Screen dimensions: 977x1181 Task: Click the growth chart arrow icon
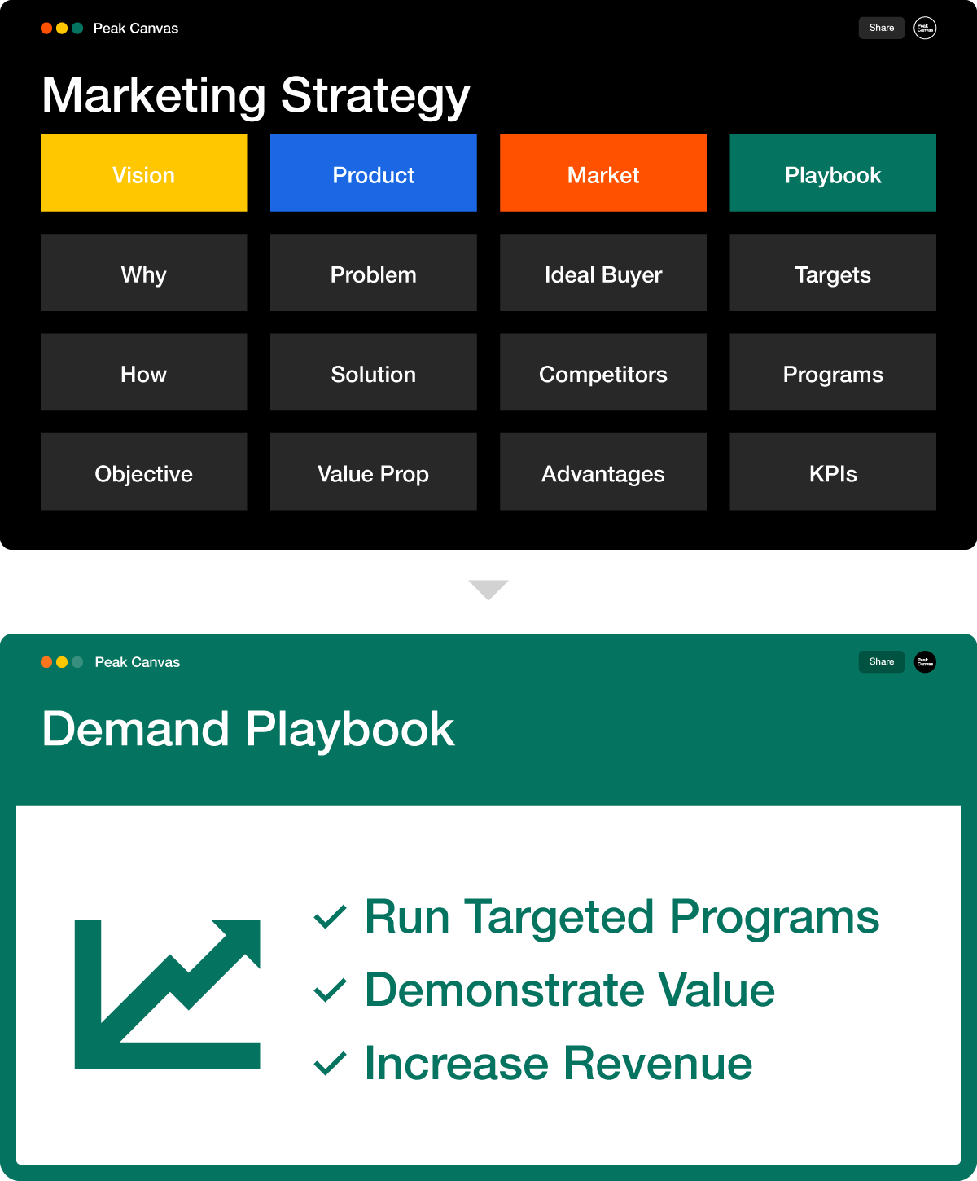[167, 994]
